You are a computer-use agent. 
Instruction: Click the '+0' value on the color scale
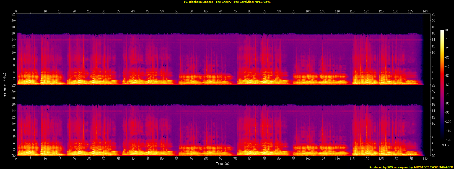point(446,30)
